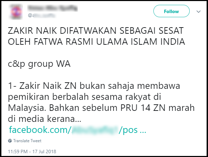
Task: Click the headline 'ZAKIR NAIK DIFATWAKAN SEBAGAI SESAT'
Action: tap(96, 31)
